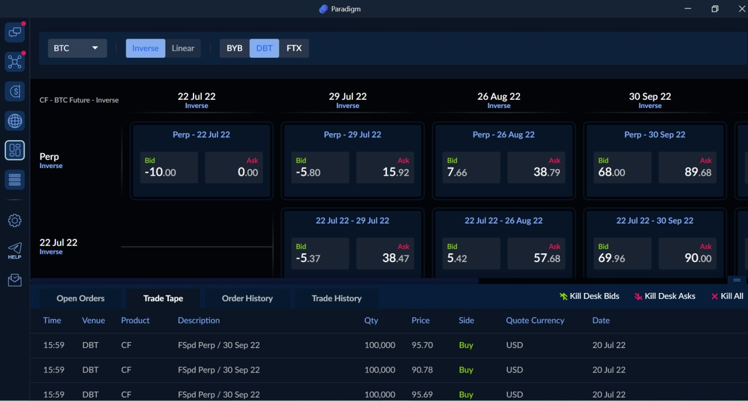The height and width of the screenshot is (401, 748).
Task: Open the globe markets view
Action: coord(15,121)
